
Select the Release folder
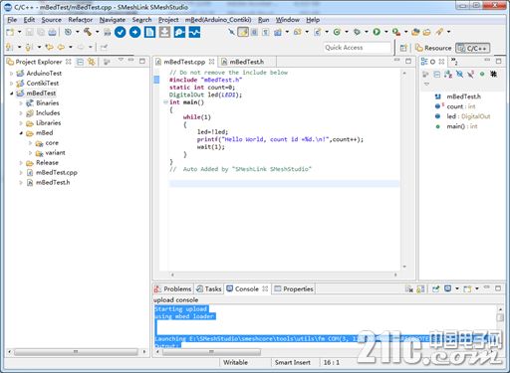(x=47, y=162)
